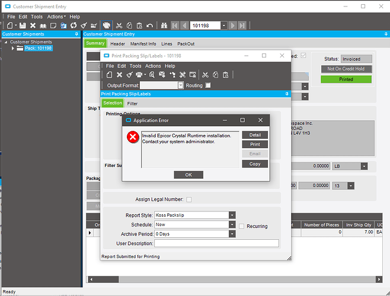Click the Cut scissors icon in main toolbar

pyautogui.click(x=119, y=25)
